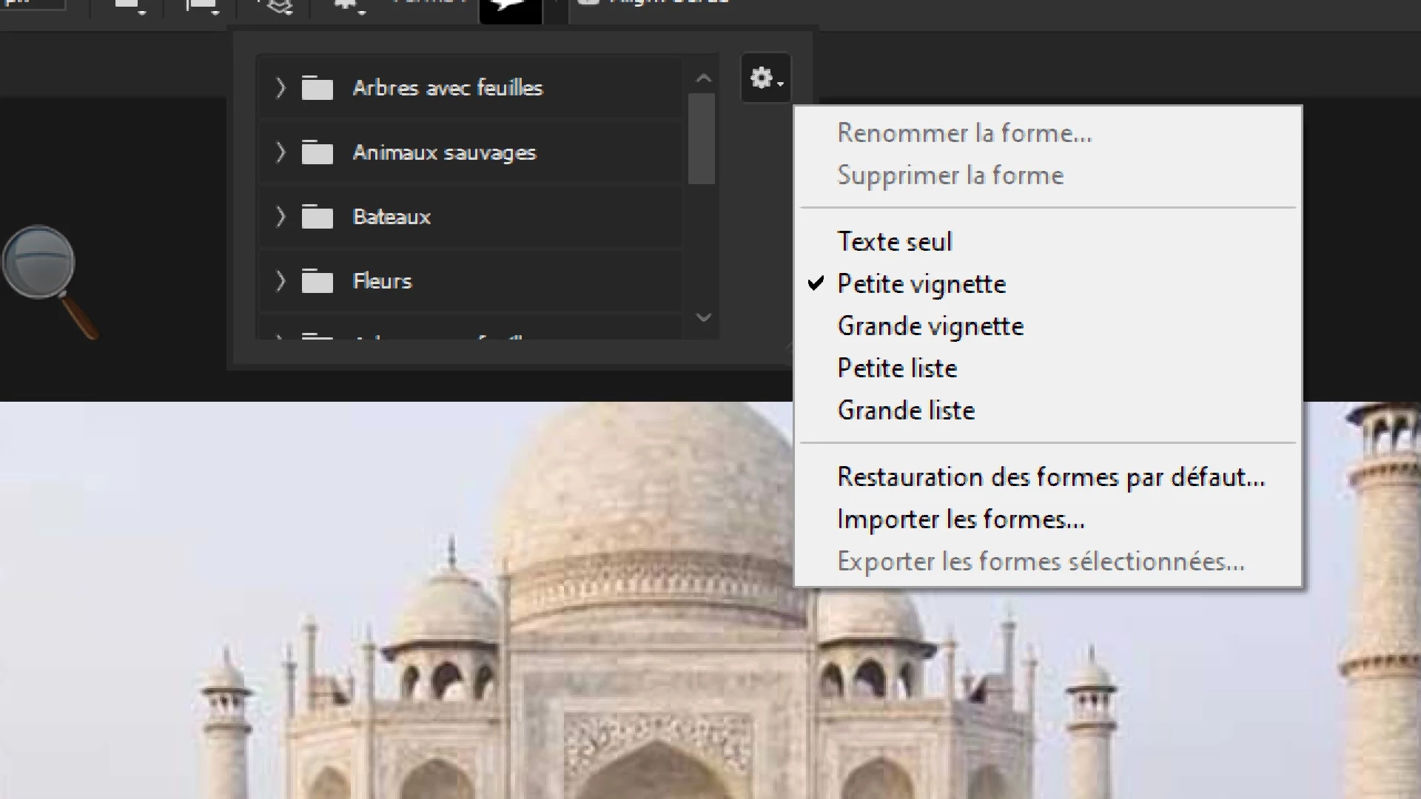Click the custom shape preview thumbnail in options bar
Viewport: 1421px width, 799px height.
[x=511, y=10]
